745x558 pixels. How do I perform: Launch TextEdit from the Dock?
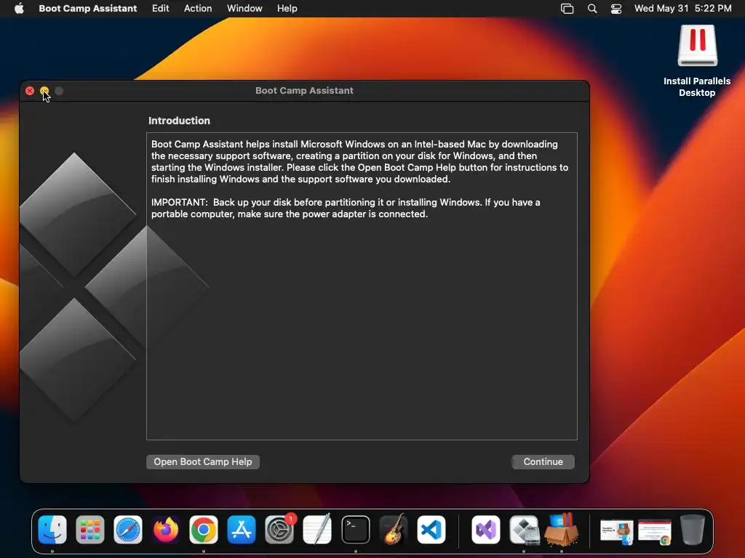pyautogui.click(x=317, y=530)
